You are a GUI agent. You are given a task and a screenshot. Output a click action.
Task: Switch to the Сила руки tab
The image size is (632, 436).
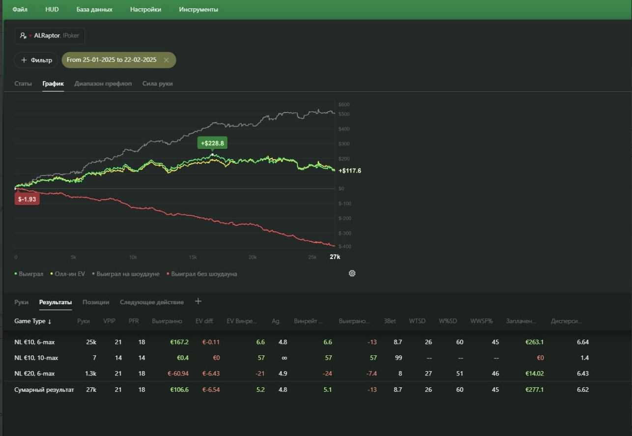click(x=157, y=84)
